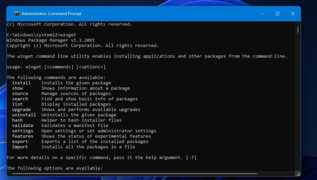Click the Command Prompt icon in title bar
The width and height of the screenshot is (317, 180).
17,14
